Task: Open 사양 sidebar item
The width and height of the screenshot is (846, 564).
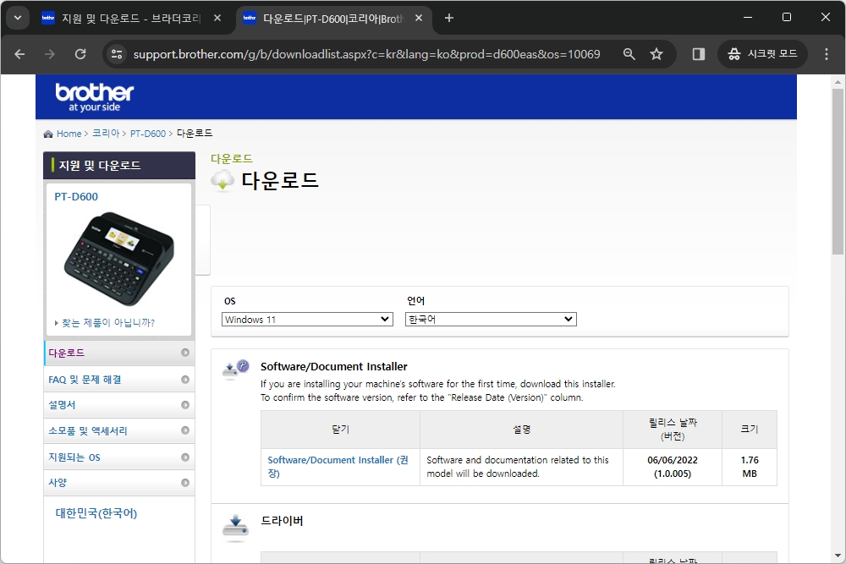Action: coord(119,483)
